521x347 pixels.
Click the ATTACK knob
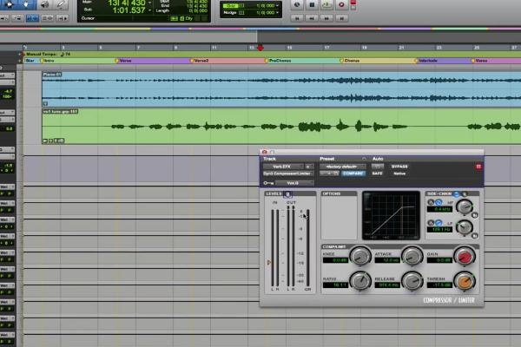pos(412,256)
